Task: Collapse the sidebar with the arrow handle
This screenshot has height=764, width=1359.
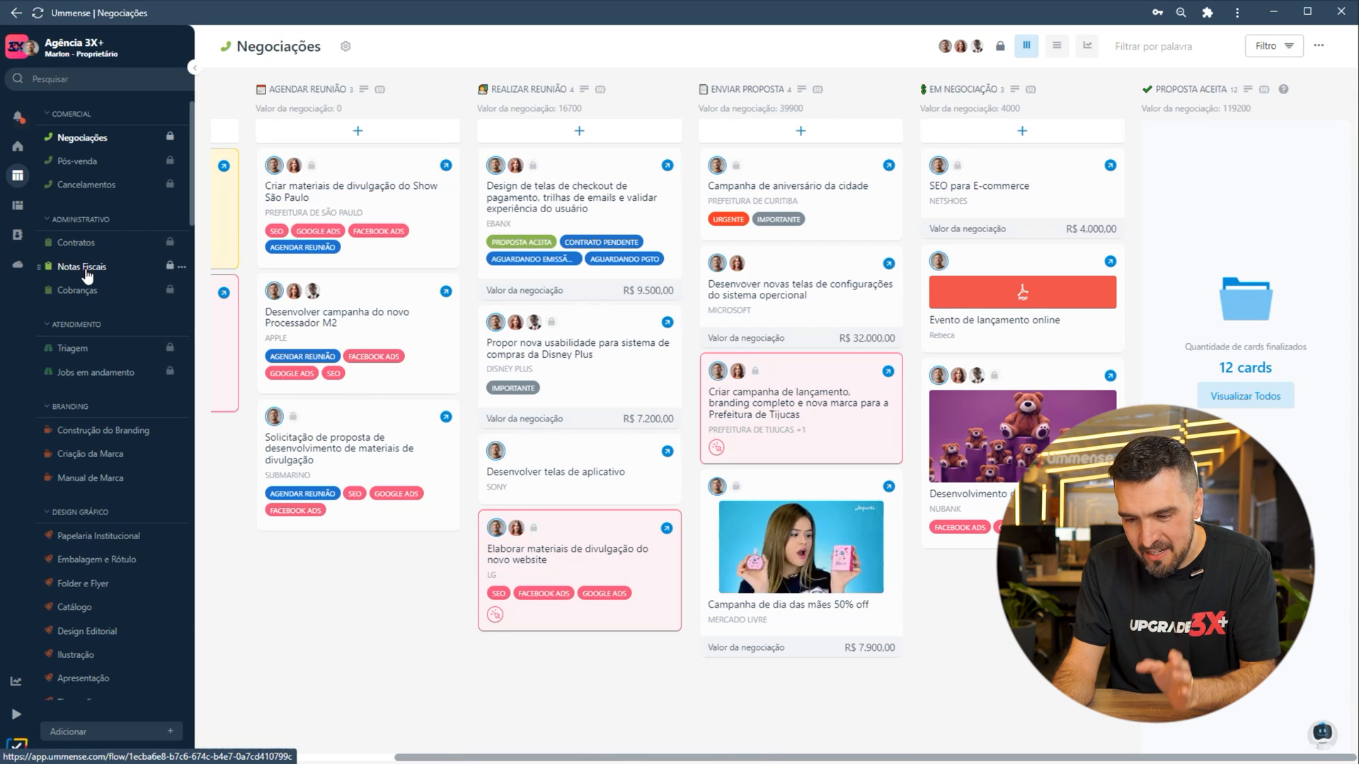Action: click(x=193, y=68)
